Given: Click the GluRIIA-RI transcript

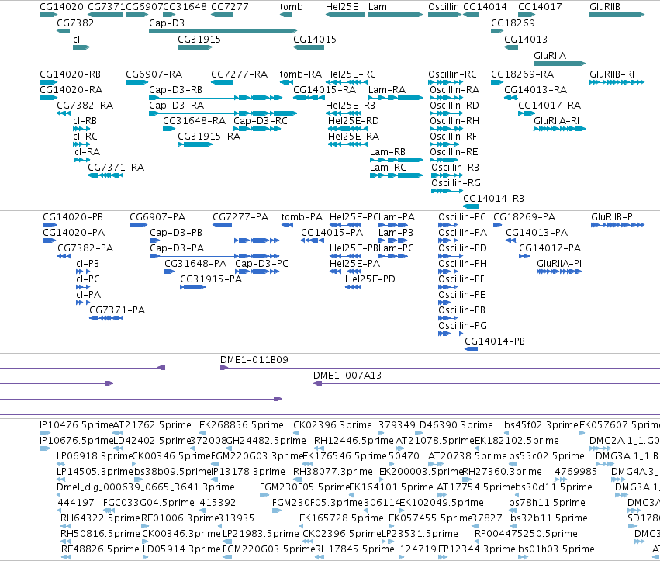Looking at the screenshot, I should (x=559, y=129).
